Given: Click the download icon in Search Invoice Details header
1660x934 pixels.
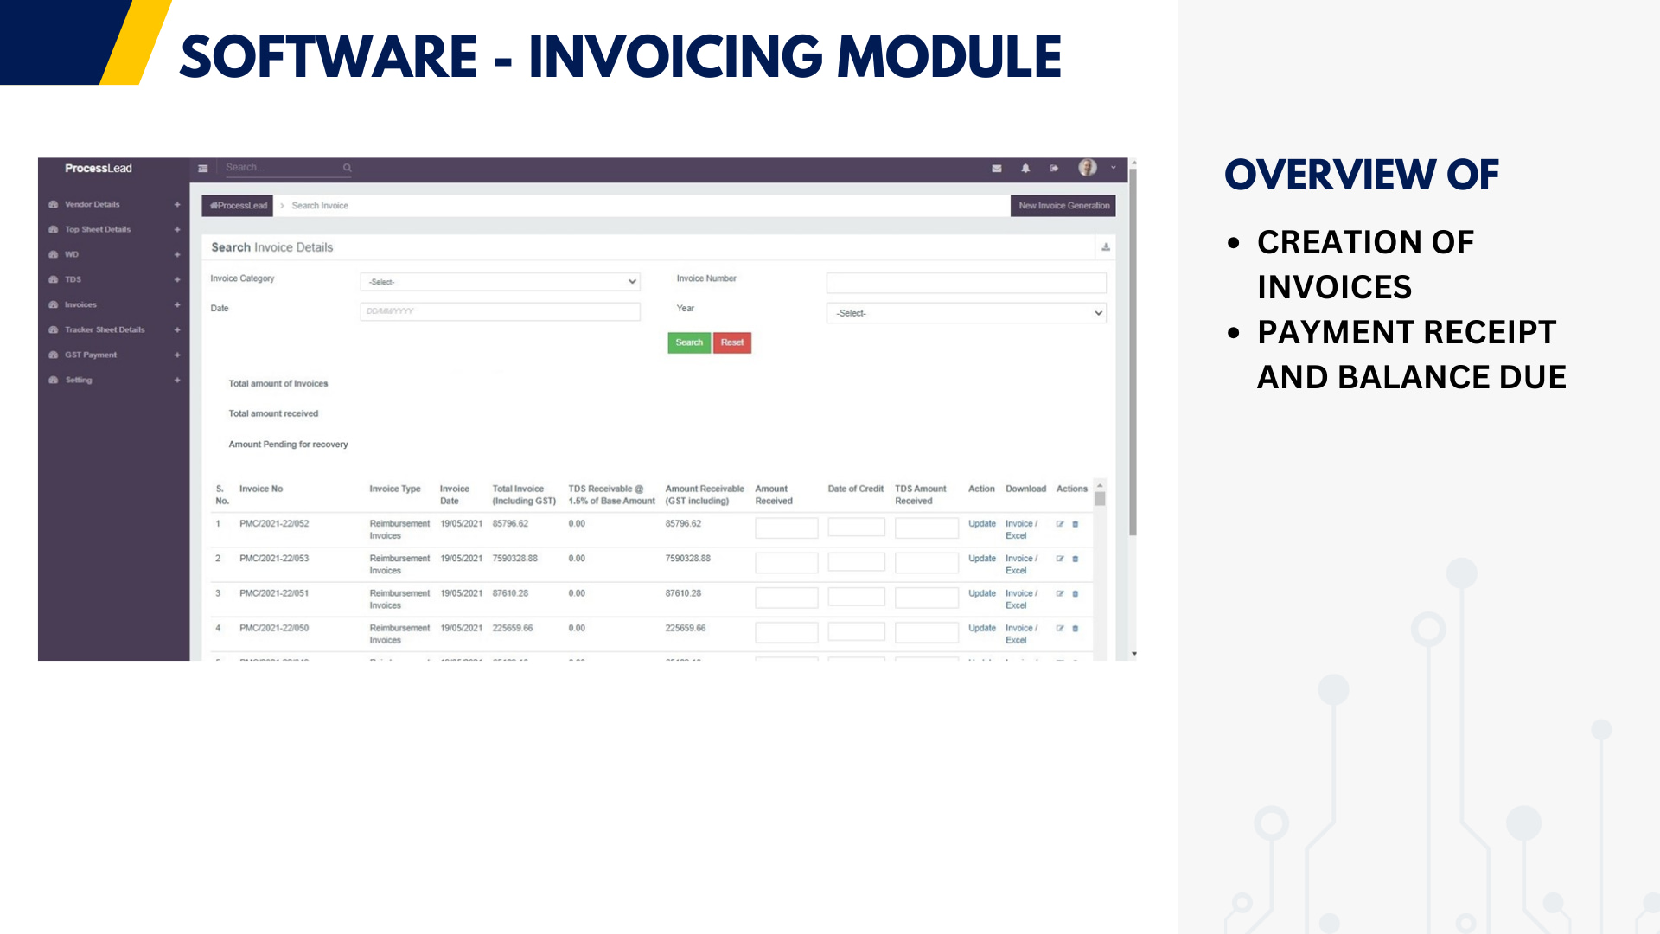Looking at the screenshot, I should tap(1106, 247).
